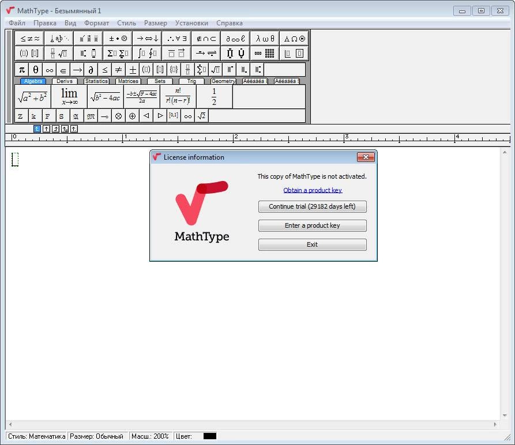Insert the right arrow symbol
515x445 pixels.
77,70
